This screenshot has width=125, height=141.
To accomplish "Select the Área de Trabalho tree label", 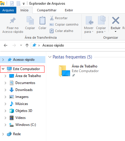I will click(x=28, y=76).
